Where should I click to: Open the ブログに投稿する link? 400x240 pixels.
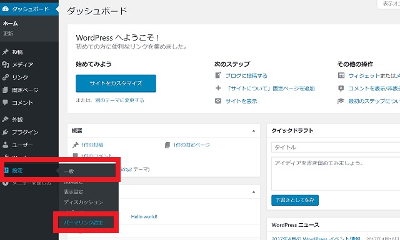[246, 76]
